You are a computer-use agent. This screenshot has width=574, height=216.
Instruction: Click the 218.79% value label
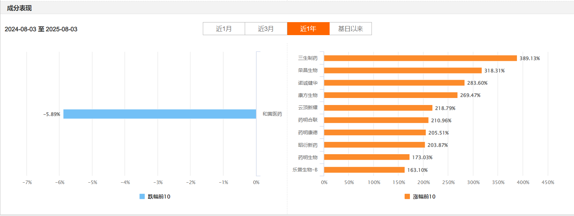445,108
